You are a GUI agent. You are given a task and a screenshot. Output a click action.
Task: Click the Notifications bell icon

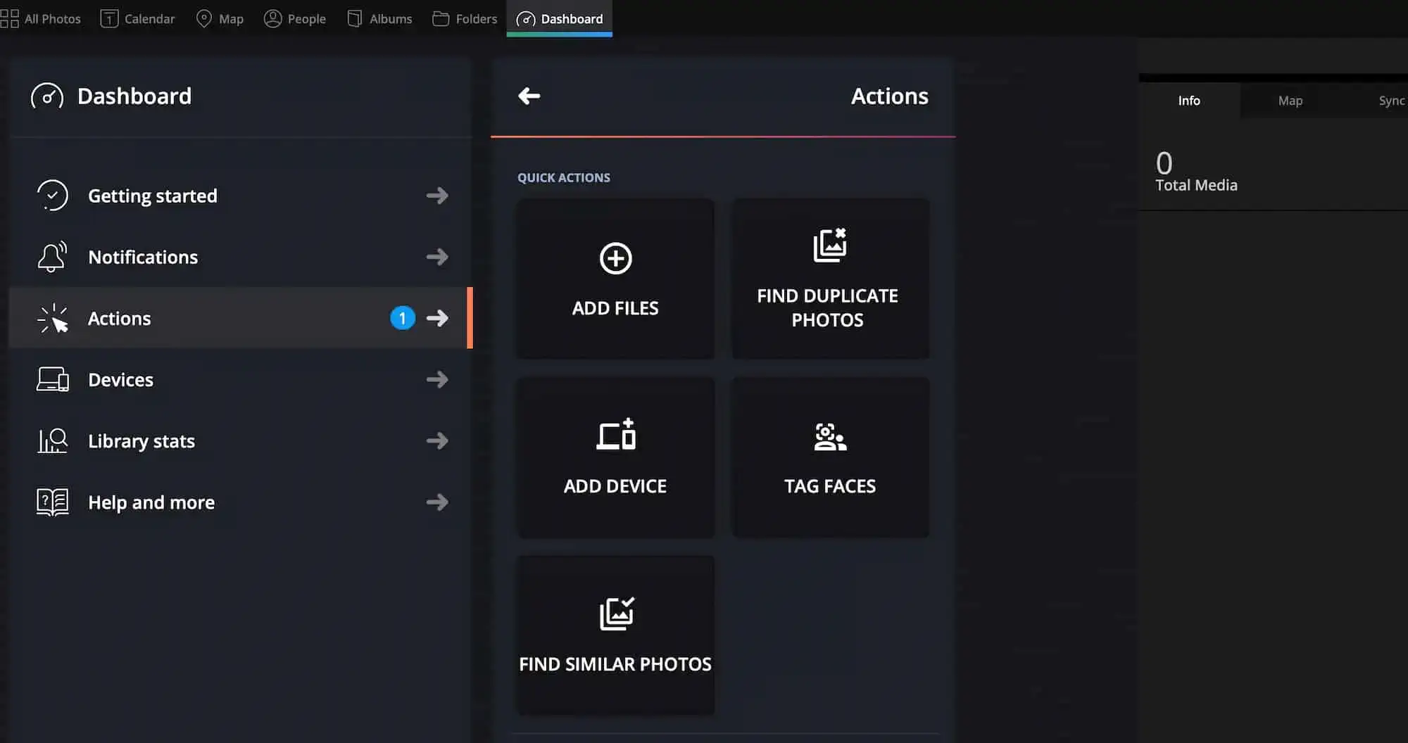52,257
